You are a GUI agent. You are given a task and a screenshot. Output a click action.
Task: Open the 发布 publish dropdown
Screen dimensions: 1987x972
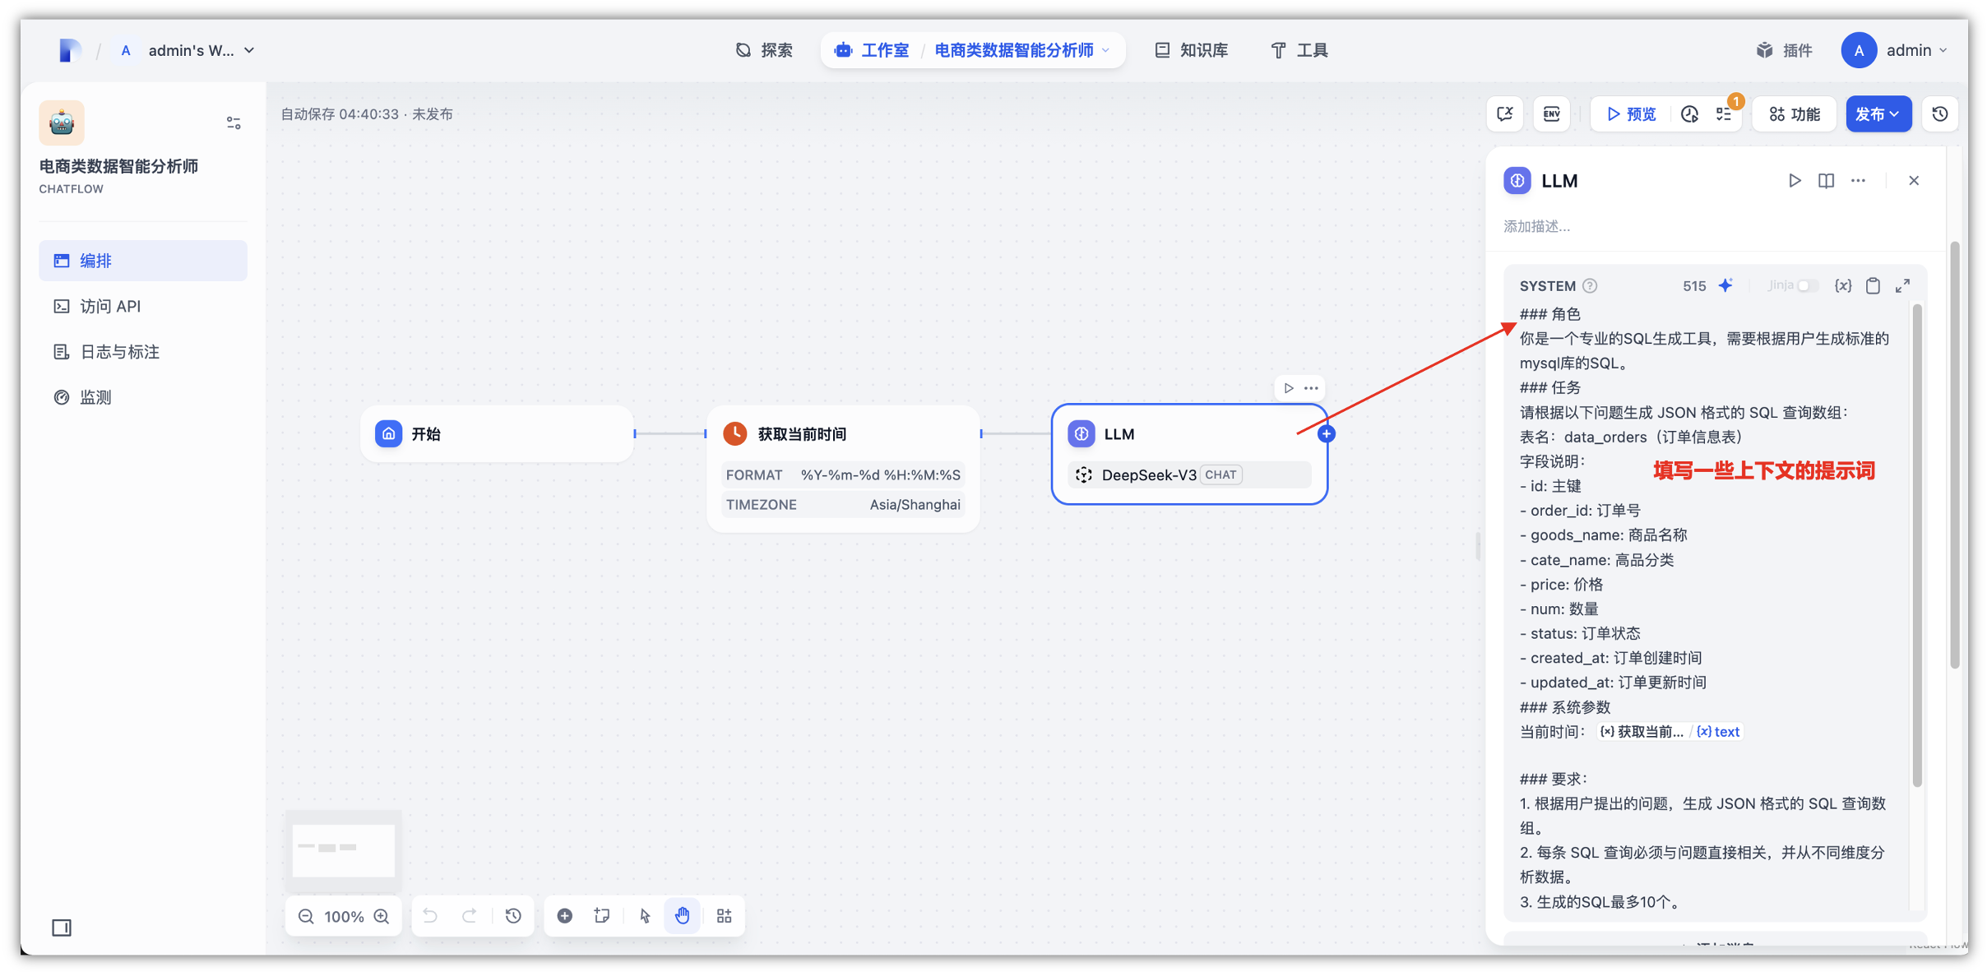click(1878, 113)
